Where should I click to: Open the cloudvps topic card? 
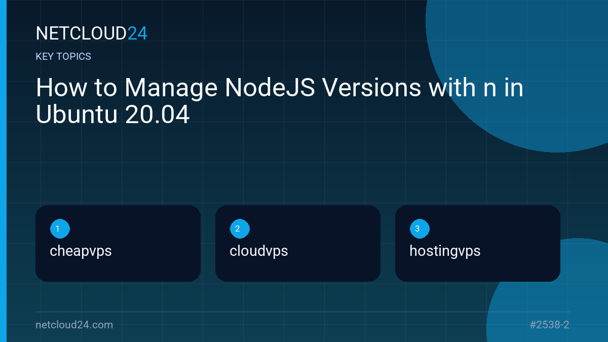click(x=298, y=243)
